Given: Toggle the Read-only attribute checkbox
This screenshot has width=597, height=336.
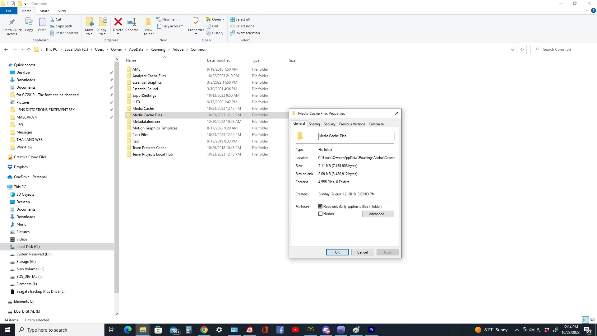Looking at the screenshot, I should [320, 207].
